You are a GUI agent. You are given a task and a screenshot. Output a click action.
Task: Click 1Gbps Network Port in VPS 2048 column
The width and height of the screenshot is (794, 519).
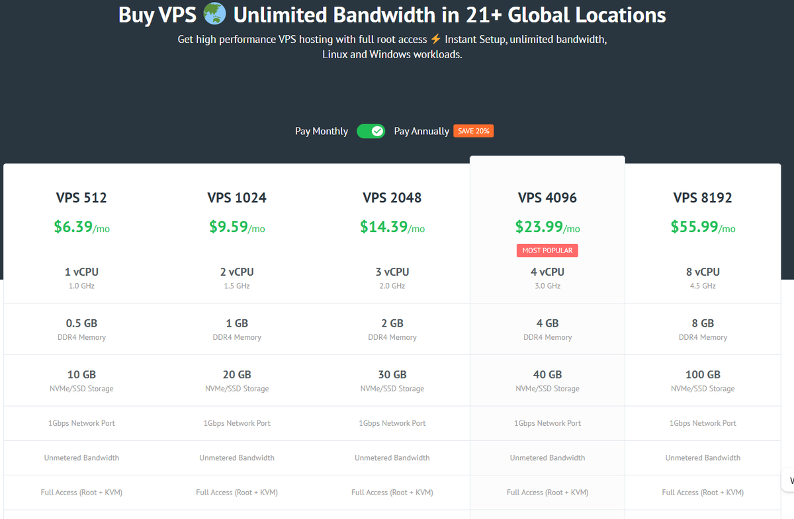[392, 423]
